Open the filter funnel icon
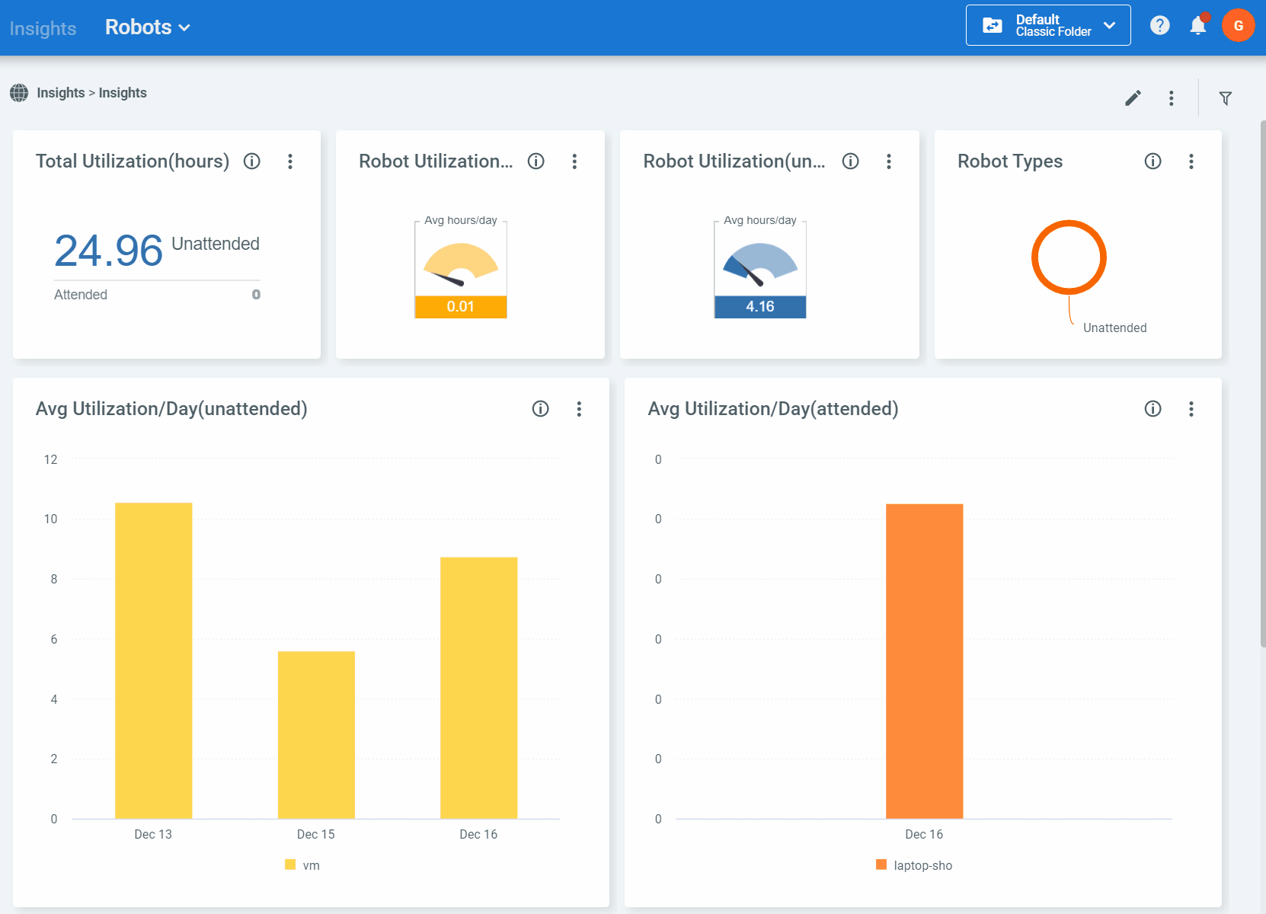 [x=1226, y=98]
